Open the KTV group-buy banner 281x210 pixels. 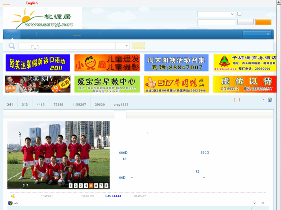[37, 84]
